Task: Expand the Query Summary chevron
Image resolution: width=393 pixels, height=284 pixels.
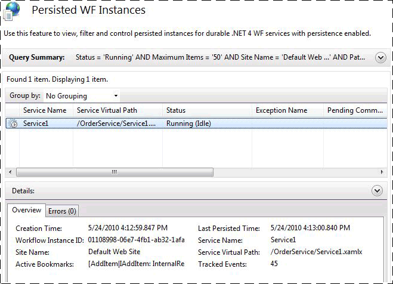Action: click(380, 58)
